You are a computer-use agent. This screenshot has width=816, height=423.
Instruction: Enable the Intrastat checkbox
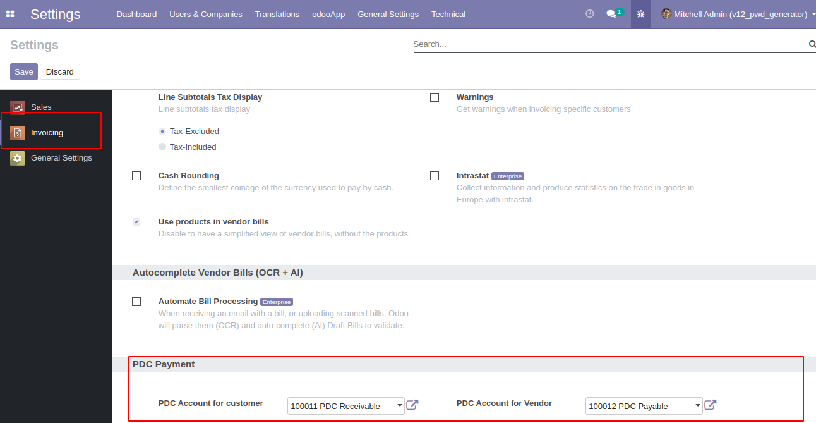435,176
